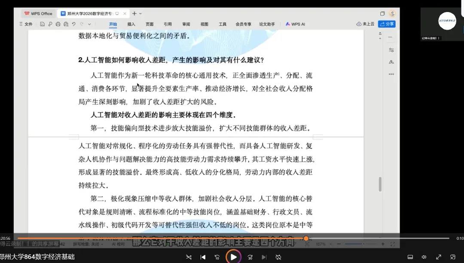
Task: Toggle shuffle playback
Action: point(189,257)
